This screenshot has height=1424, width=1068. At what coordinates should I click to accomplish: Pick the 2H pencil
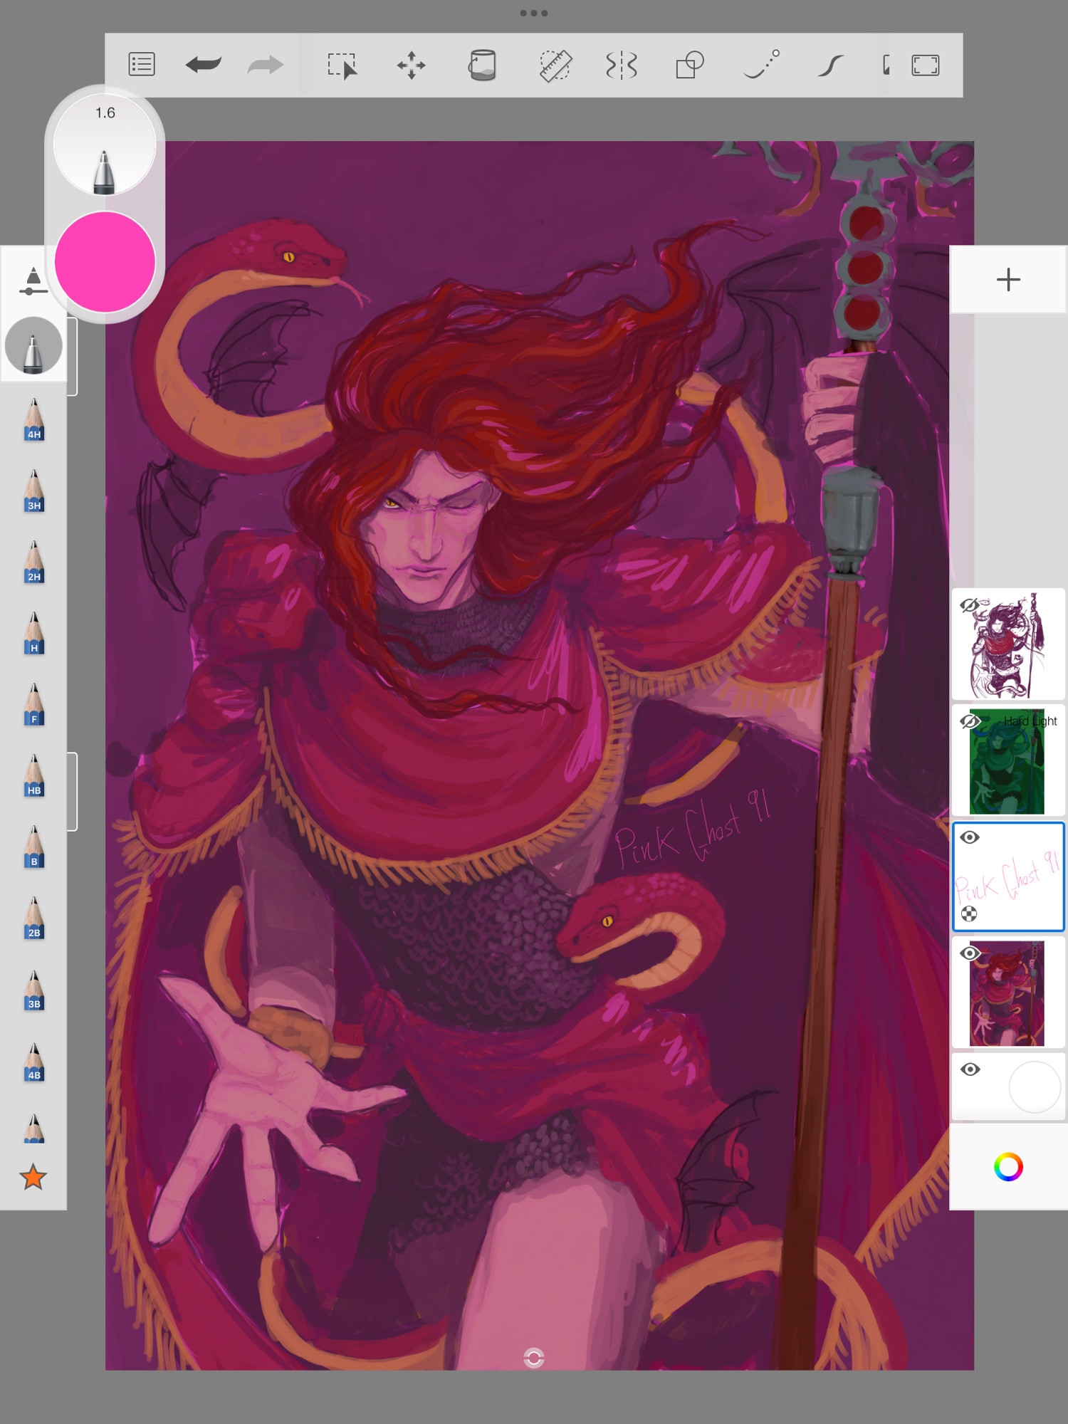point(34,562)
